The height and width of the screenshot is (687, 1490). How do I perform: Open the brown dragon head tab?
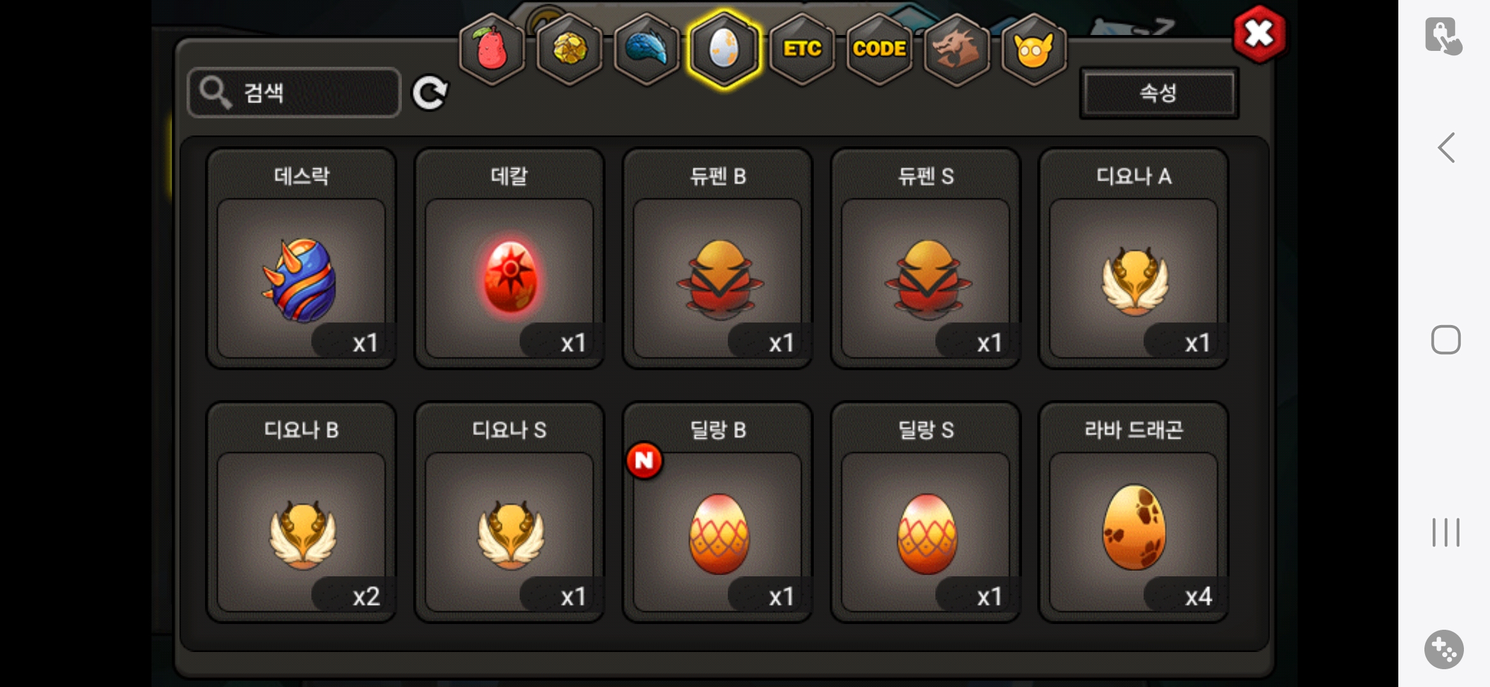pos(956,50)
